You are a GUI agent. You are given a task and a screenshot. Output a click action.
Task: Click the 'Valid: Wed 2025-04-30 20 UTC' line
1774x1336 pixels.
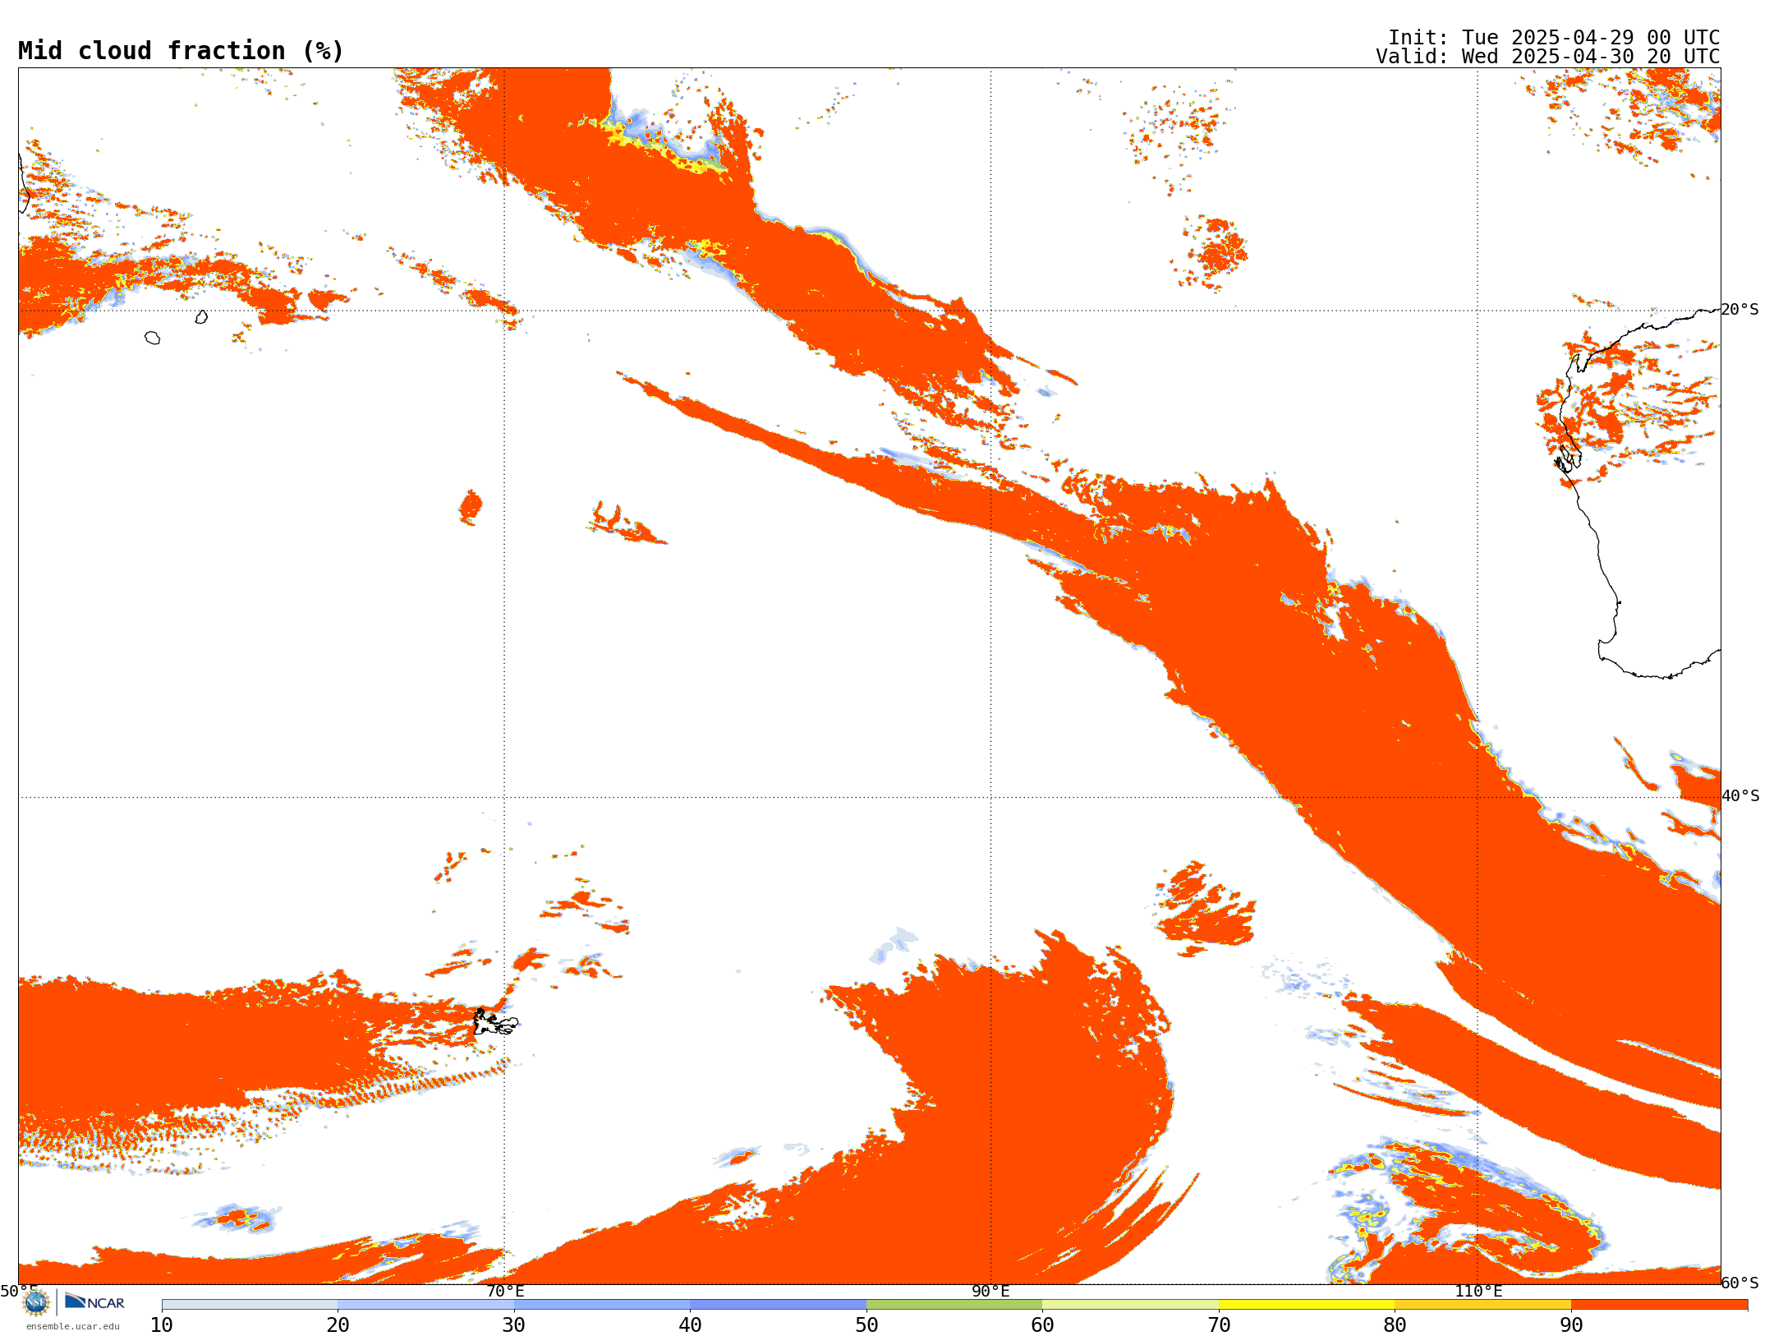point(1547,57)
